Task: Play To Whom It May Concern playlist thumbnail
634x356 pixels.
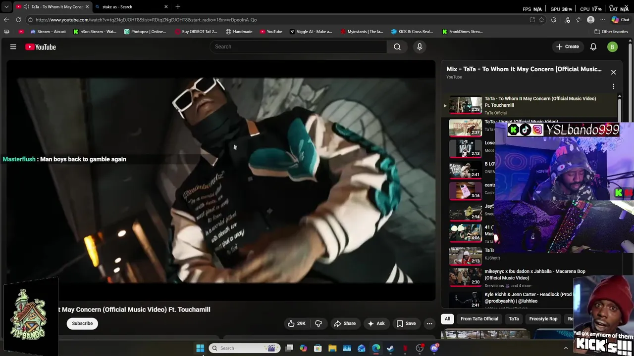Action: point(465,105)
